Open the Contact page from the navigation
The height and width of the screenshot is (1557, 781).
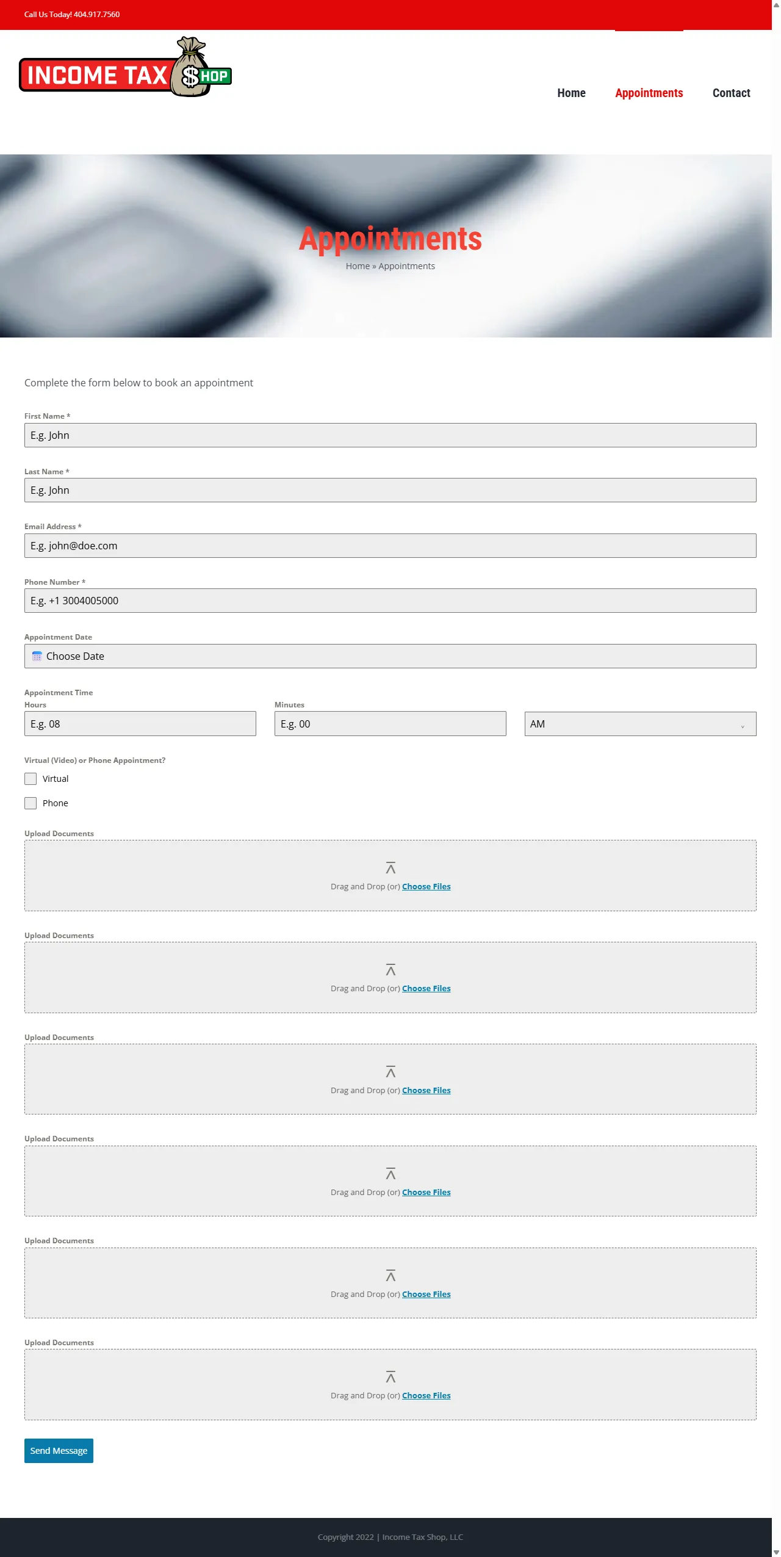click(x=731, y=93)
